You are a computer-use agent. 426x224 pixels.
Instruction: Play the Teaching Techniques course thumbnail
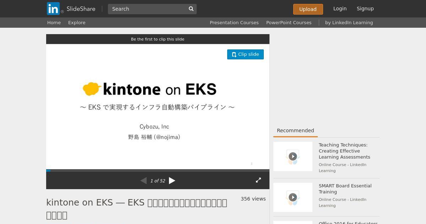click(x=293, y=156)
